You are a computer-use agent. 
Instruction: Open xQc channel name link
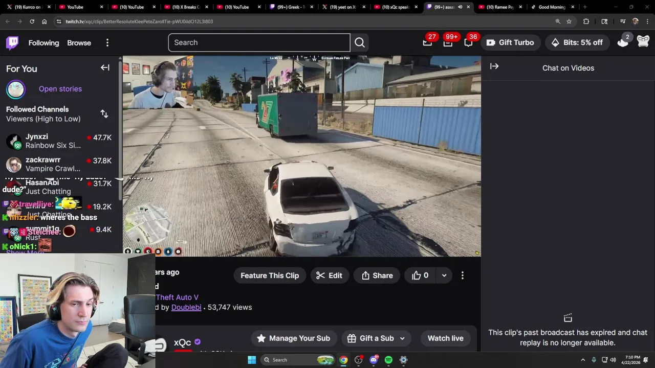click(x=182, y=343)
